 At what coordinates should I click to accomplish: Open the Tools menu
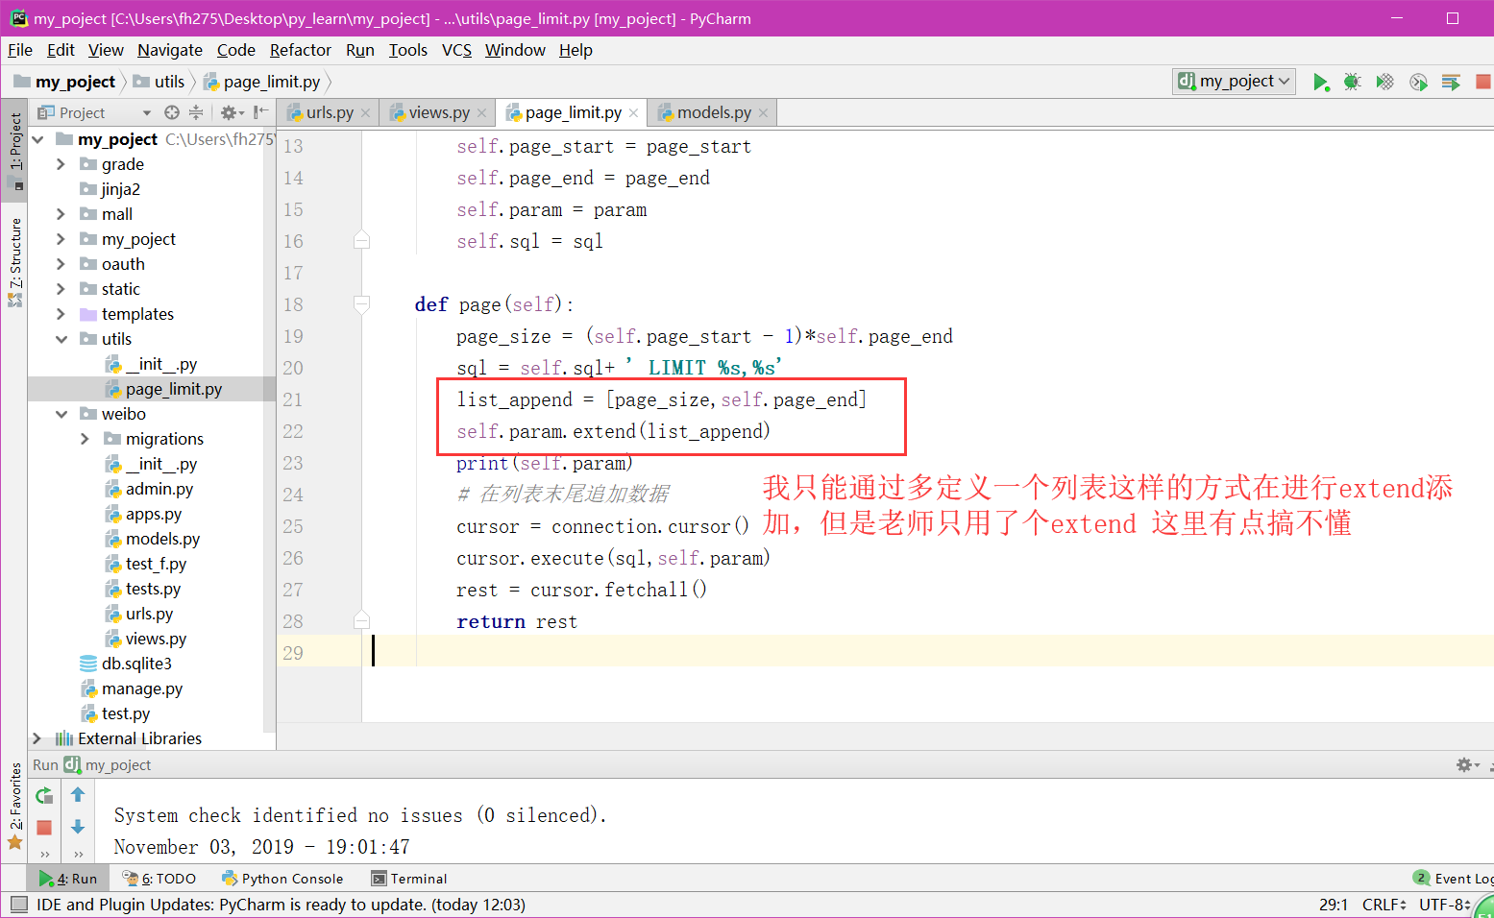click(x=408, y=50)
